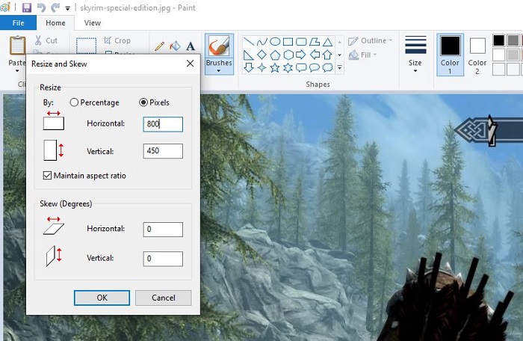Select the Color 1 swatch
The image size is (523, 341).
coord(450,55)
